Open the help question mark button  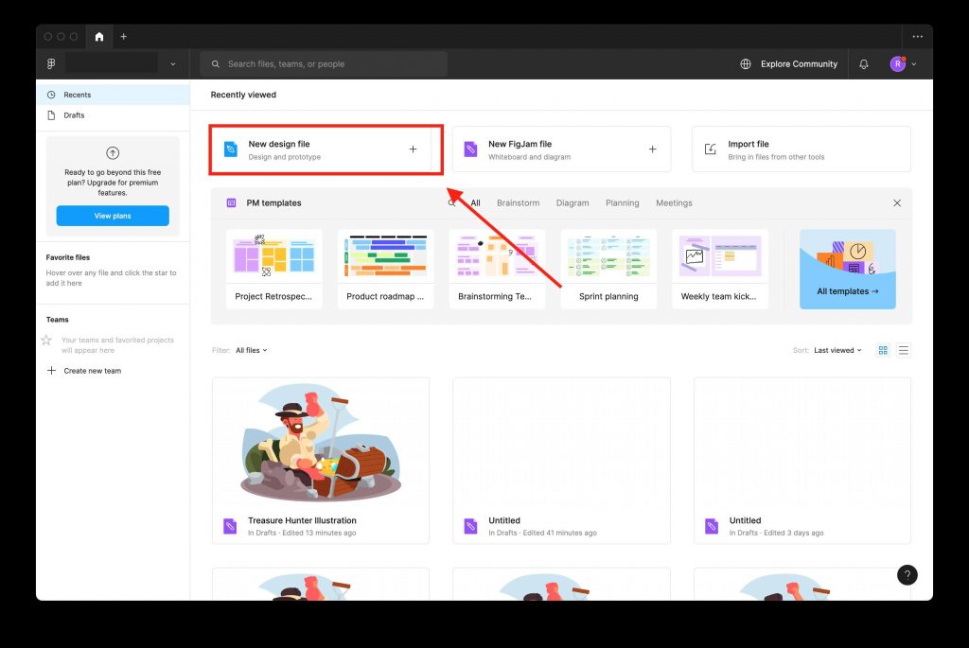click(907, 575)
